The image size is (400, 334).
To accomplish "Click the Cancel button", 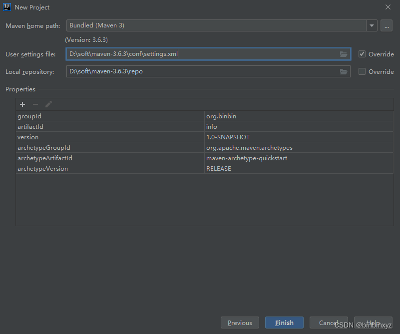I will pyautogui.click(x=329, y=323).
